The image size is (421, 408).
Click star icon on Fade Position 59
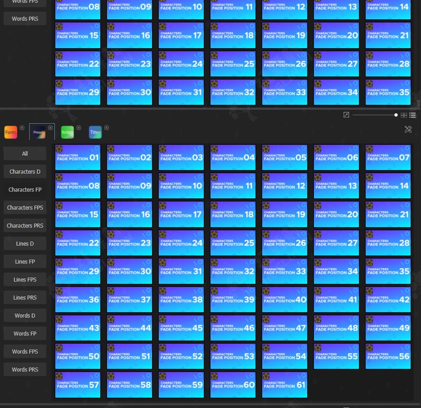(163, 376)
